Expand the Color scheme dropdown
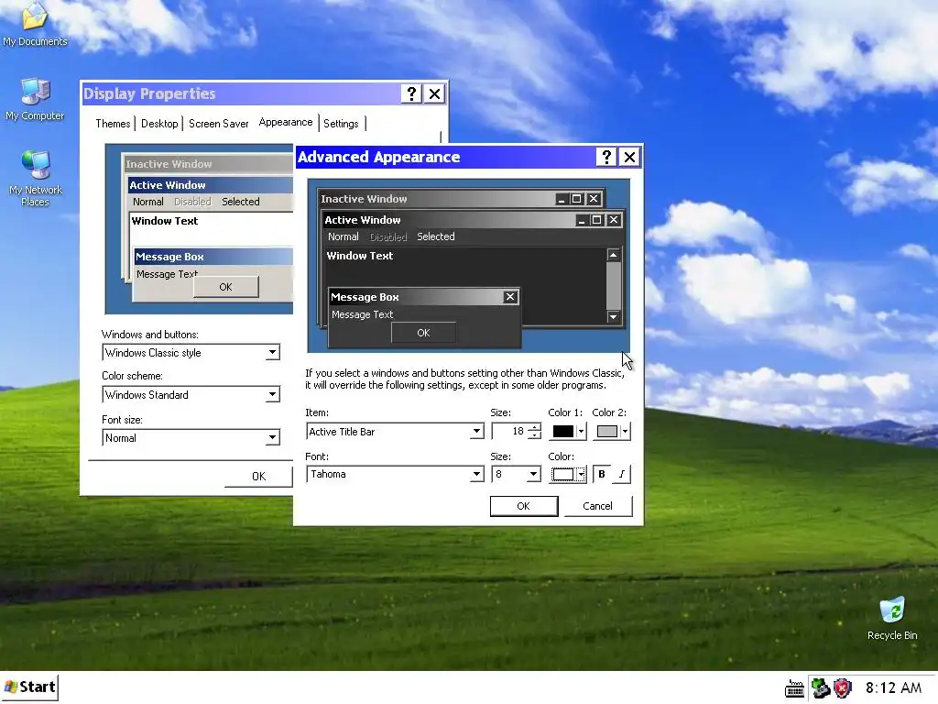This screenshot has height=704, width=938. pyautogui.click(x=272, y=394)
